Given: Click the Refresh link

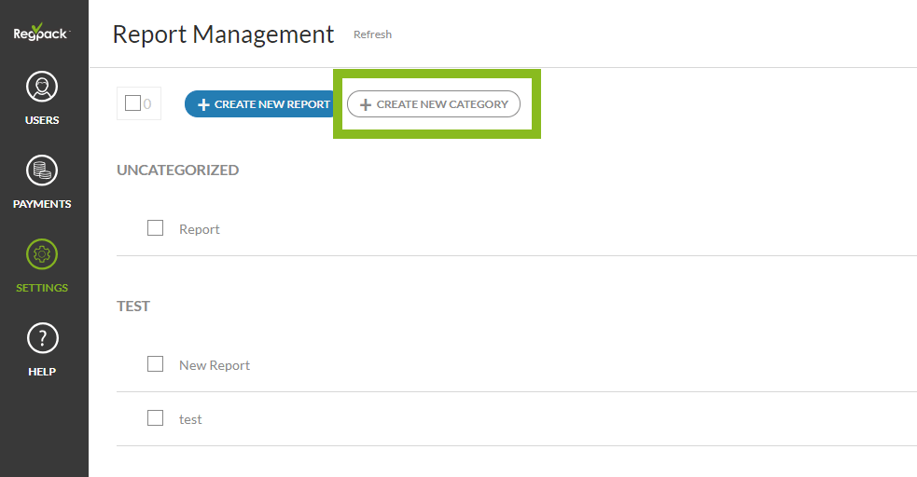Looking at the screenshot, I should click(372, 34).
